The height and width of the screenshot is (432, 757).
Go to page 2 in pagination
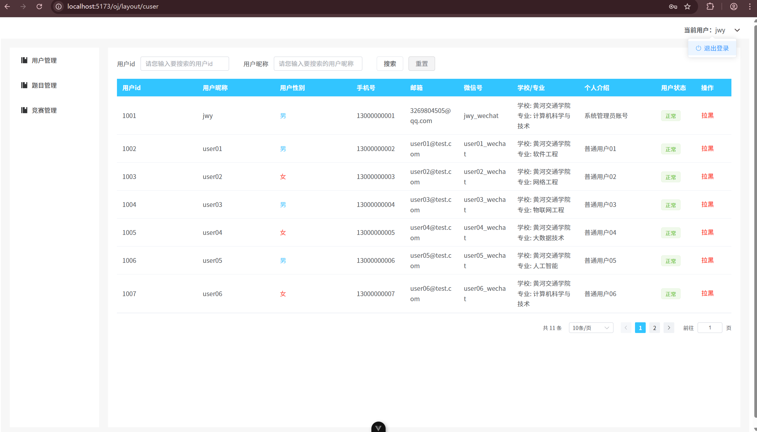click(654, 328)
